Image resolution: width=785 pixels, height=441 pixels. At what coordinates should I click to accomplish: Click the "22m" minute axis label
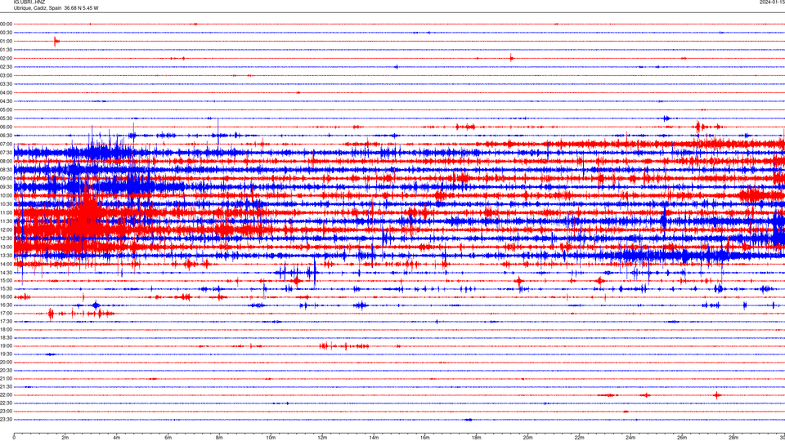pos(579,438)
